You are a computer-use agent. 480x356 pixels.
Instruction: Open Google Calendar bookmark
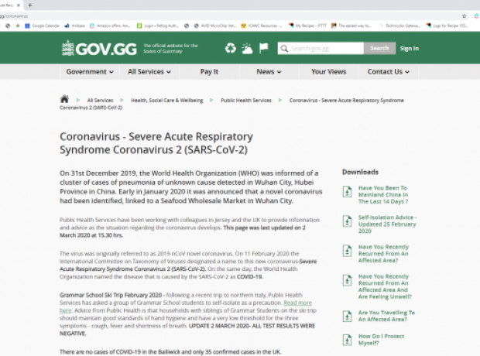tap(42, 26)
